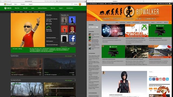Click Datenschutzeinstellungen link
This screenshot has width=173, height=97.
pos(52,45)
